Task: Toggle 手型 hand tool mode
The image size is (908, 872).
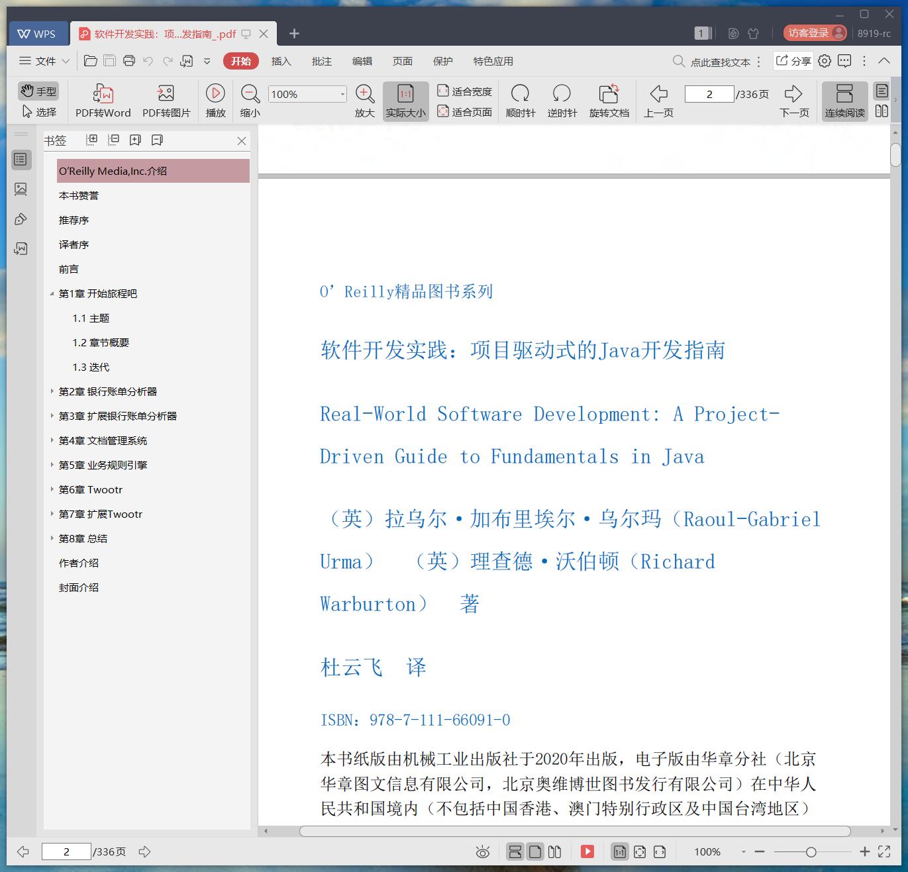Action: [x=38, y=91]
